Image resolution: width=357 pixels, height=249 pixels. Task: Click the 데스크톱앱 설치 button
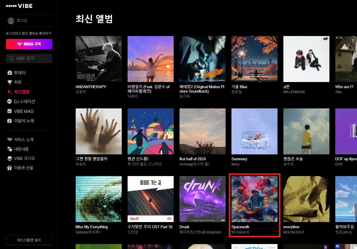(x=29, y=240)
